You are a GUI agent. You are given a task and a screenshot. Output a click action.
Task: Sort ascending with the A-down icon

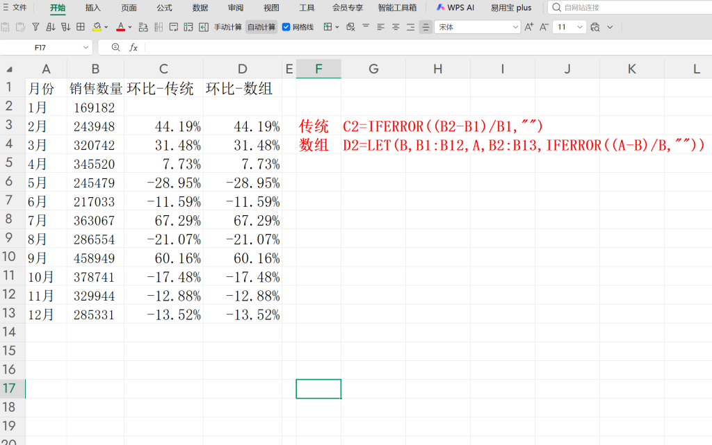tap(50, 27)
